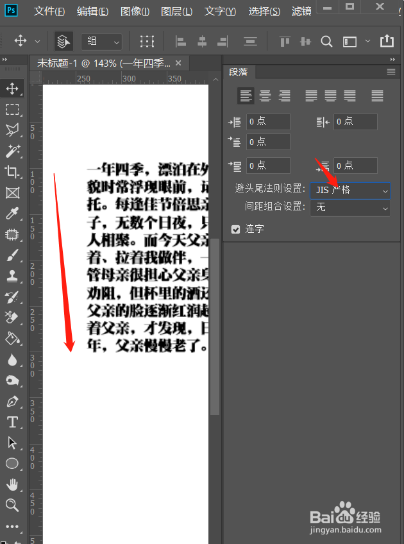Collapse the right panel dock arrows
Screen dimensions: 404x544
(392, 60)
